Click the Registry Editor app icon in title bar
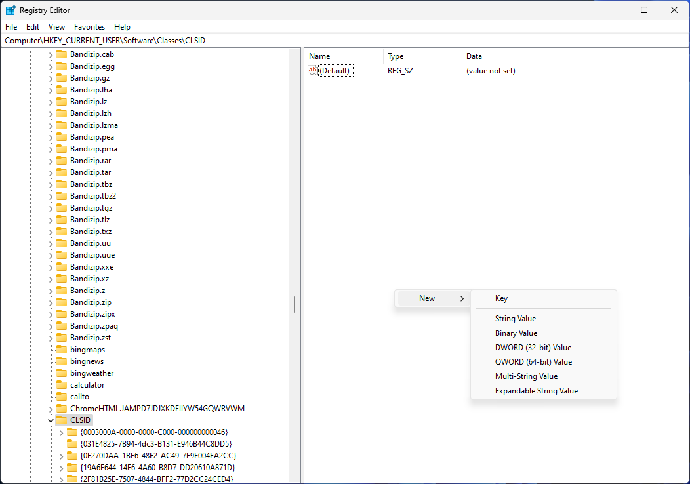 pos(10,10)
